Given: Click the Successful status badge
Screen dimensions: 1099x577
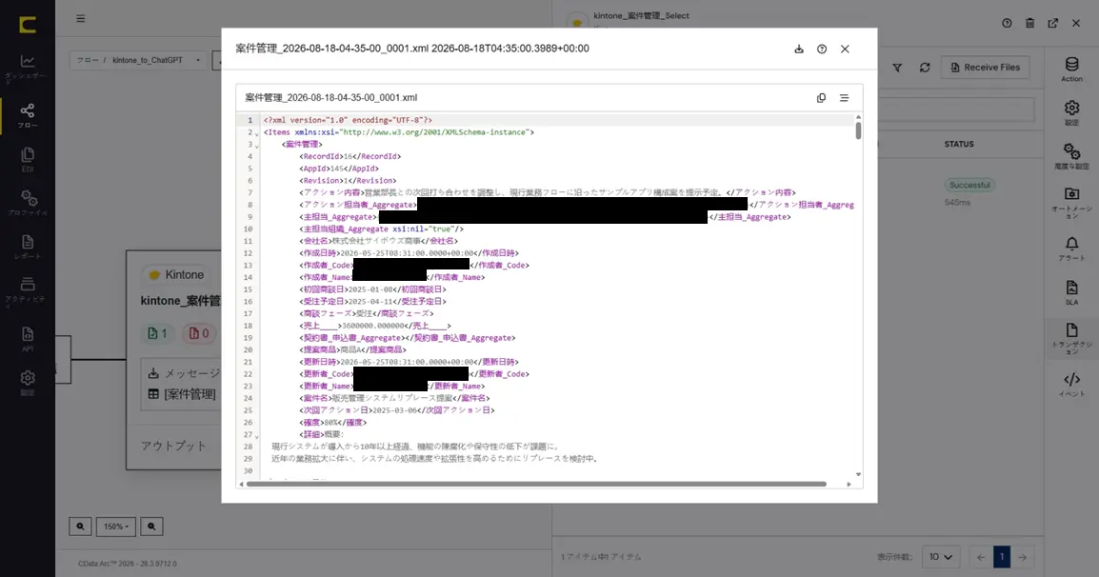Looking at the screenshot, I should [969, 185].
